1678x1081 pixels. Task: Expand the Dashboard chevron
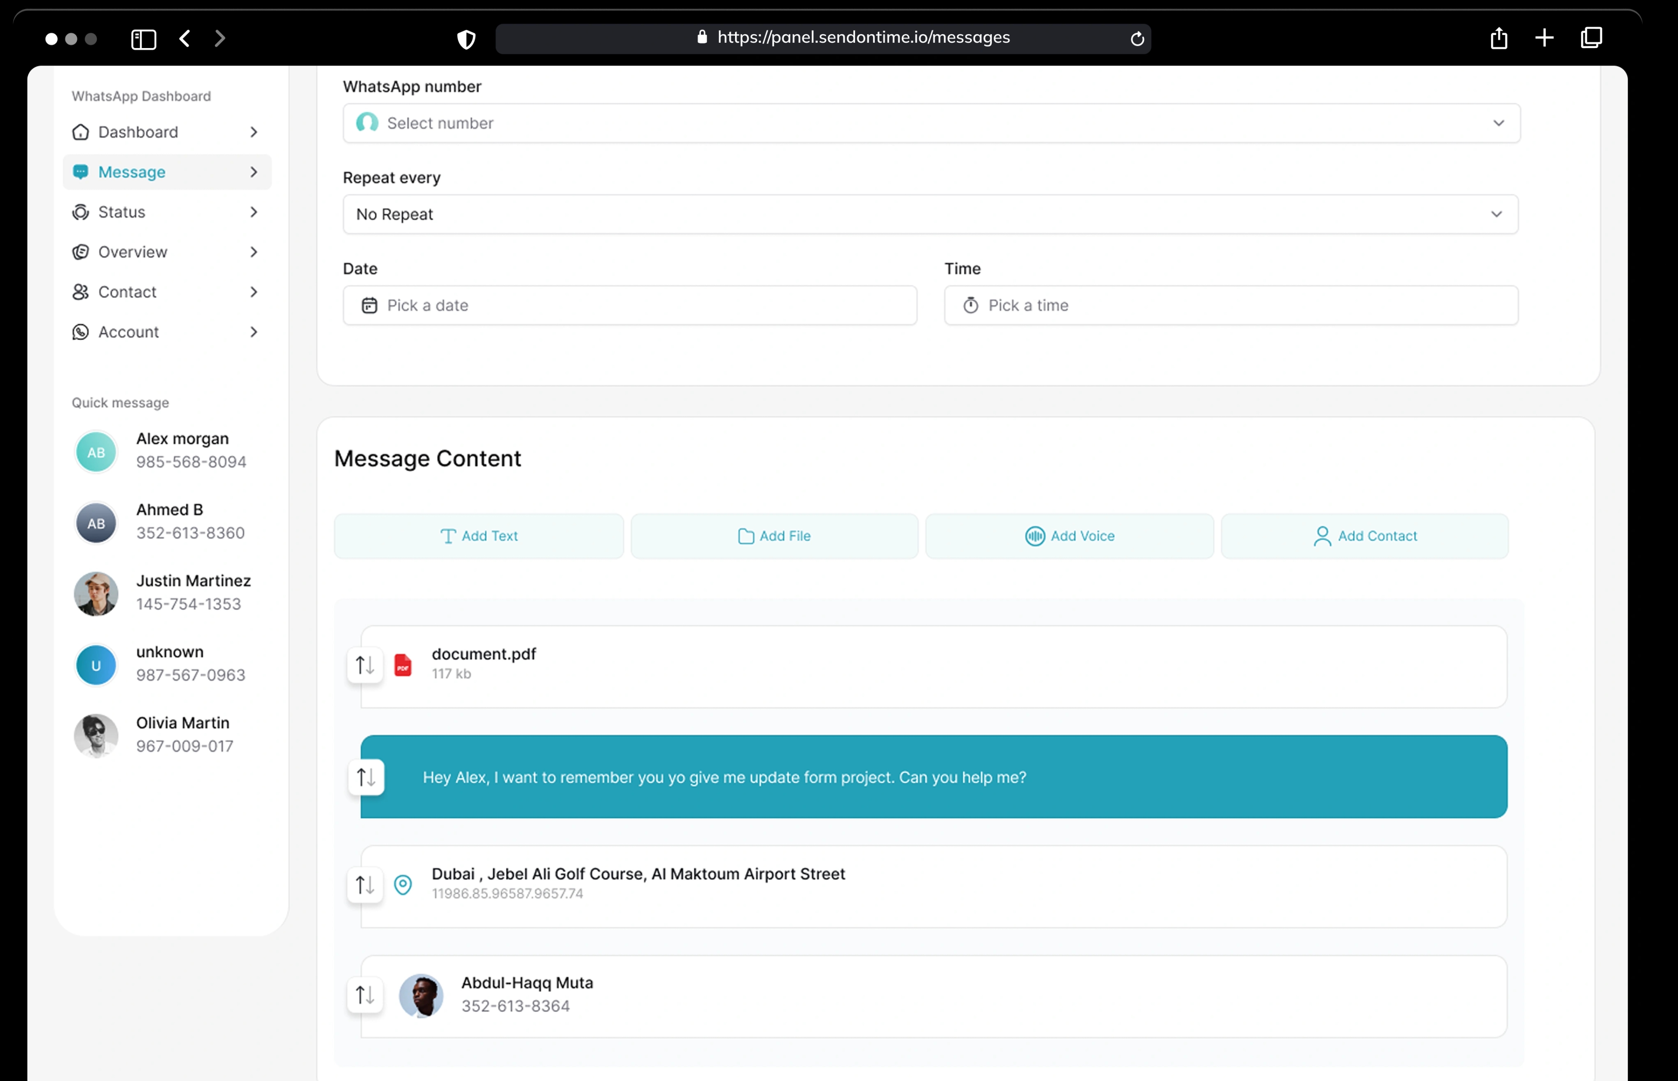tap(253, 132)
